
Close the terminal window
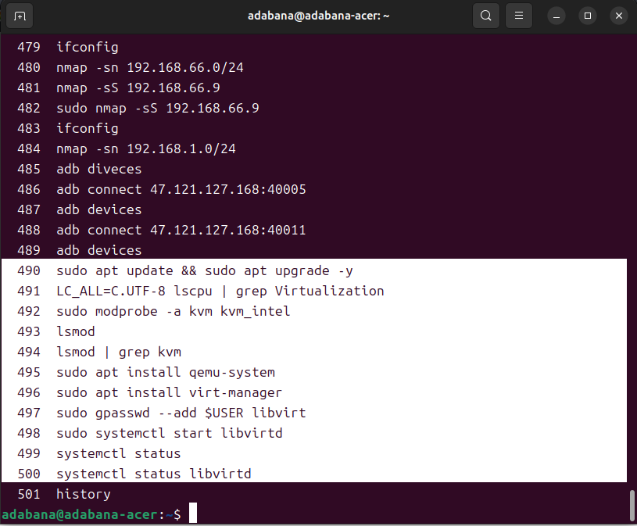[x=618, y=16]
